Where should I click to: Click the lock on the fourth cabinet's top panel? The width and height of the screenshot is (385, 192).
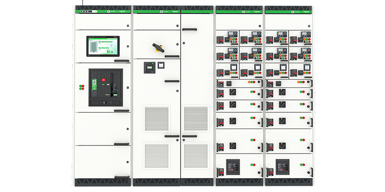point(260,26)
